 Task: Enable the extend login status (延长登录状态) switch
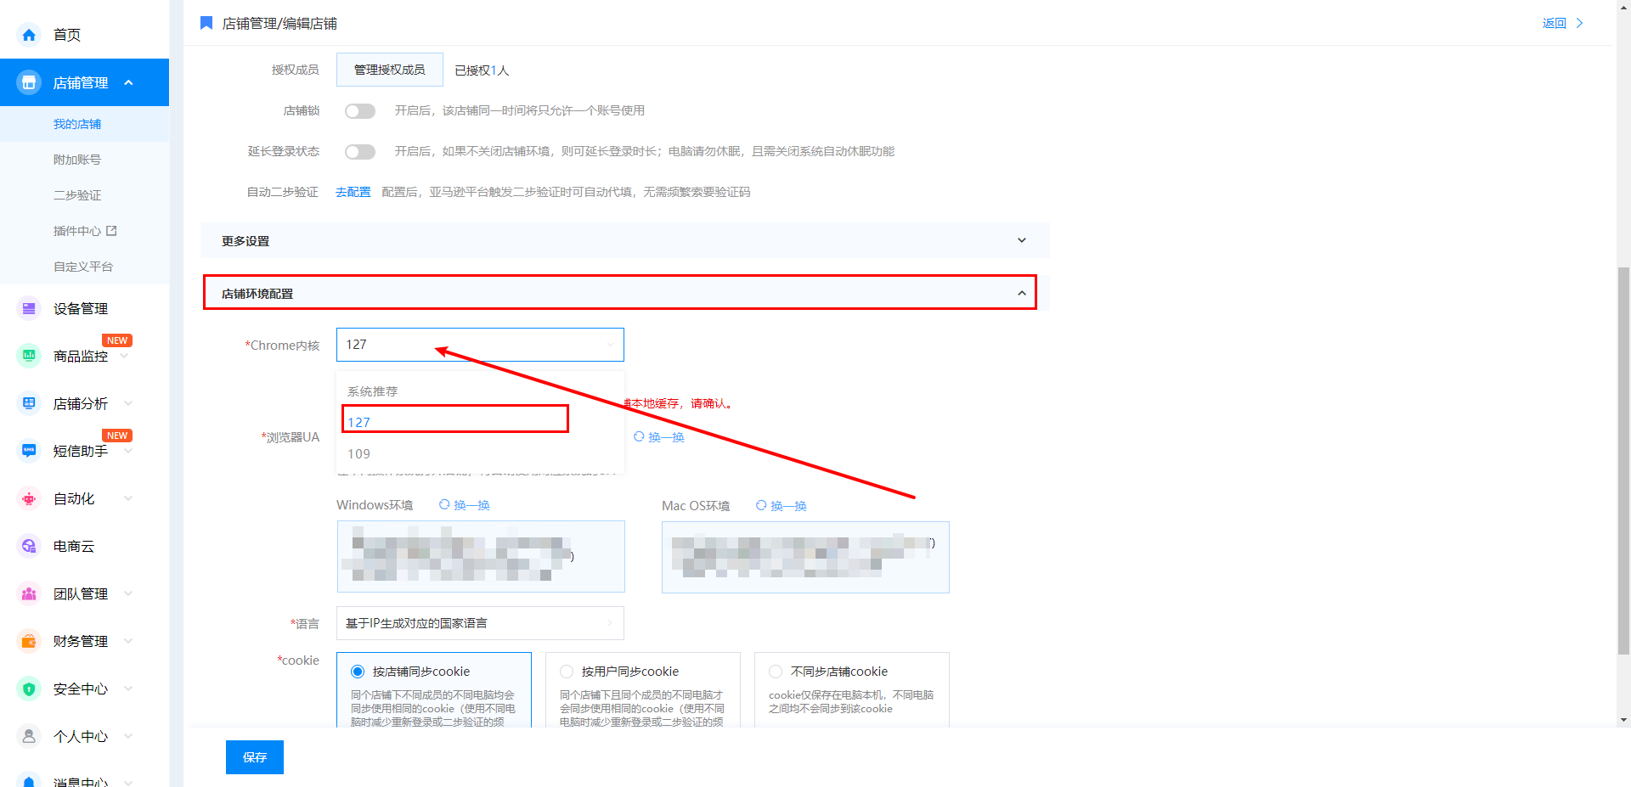[359, 152]
